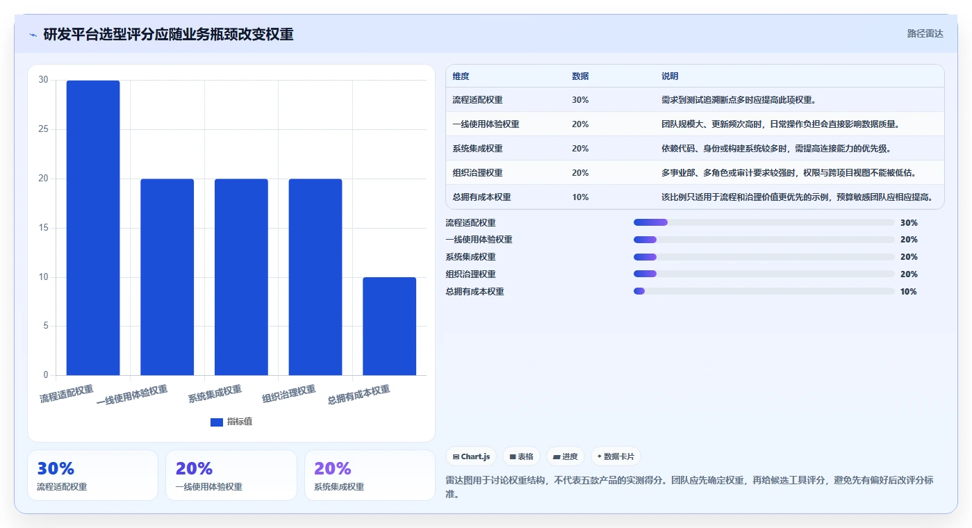Screen dimensions: 972x528
Task: Click the y-axis value 25
Action: pos(44,129)
